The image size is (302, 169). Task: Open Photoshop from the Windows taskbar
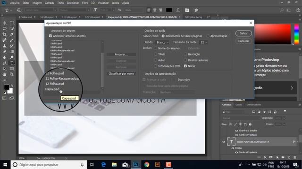136,165
